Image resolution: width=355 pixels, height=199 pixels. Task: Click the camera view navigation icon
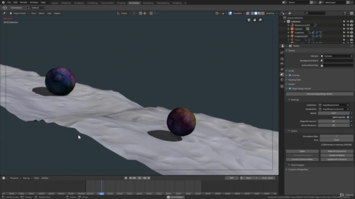tap(249, 20)
